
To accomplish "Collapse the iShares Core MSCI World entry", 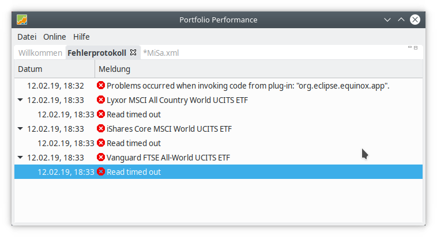I will tap(21, 129).
